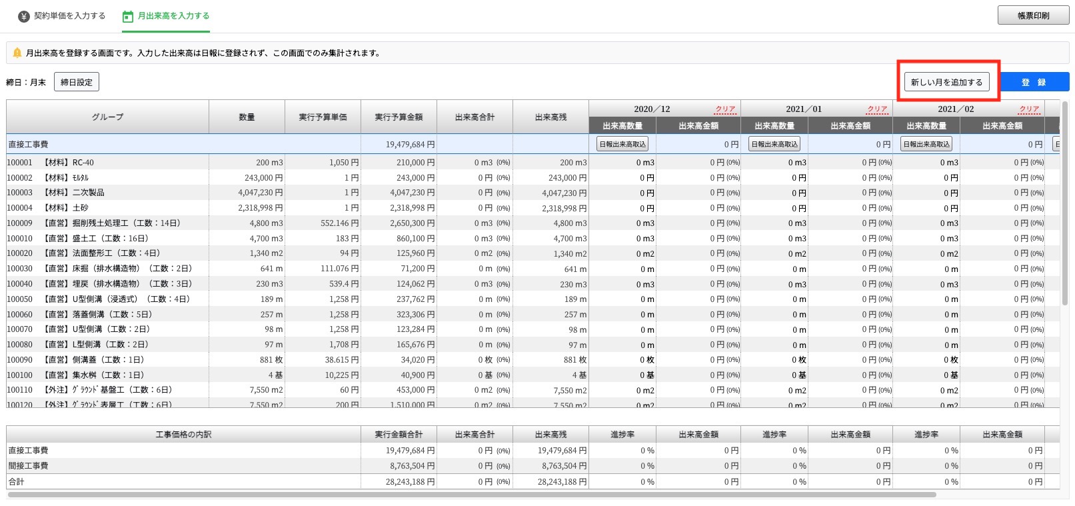Click the 工事価格の内訳 header

point(183,434)
